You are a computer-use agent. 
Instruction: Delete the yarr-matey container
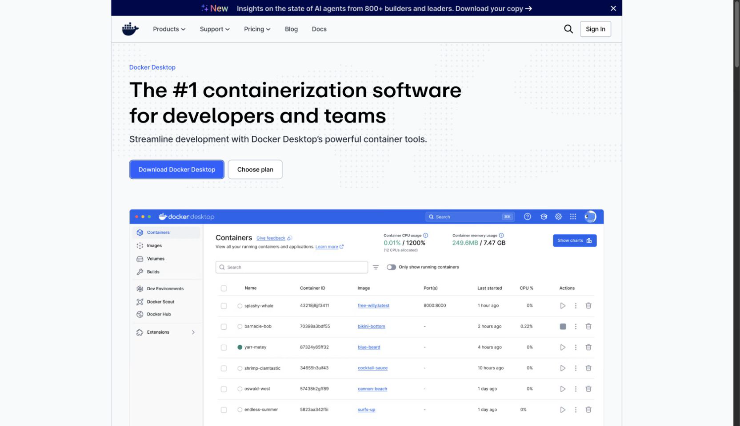point(588,347)
